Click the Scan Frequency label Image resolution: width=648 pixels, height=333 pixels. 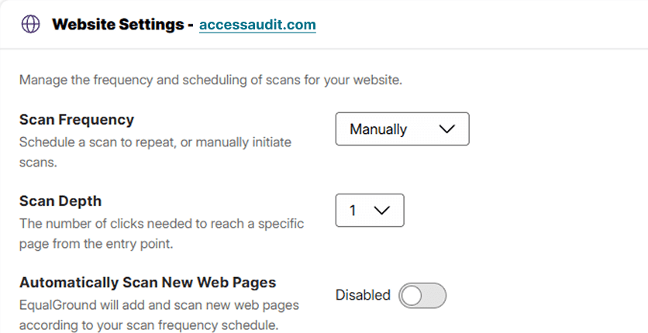(x=77, y=120)
